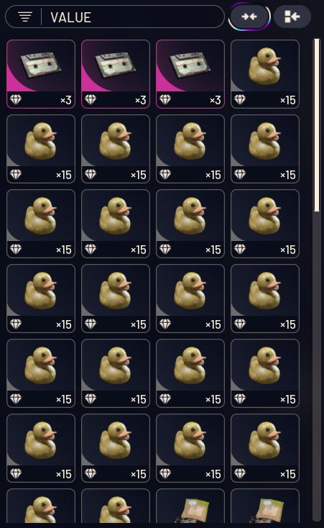Click the gem icon on the top-row duck
This screenshot has width=324, height=528.
click(240, 100)
